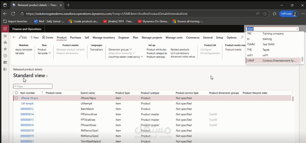The image size is (306, 143).
Task: Click Delete button in action pane
Action: (48, 37)
